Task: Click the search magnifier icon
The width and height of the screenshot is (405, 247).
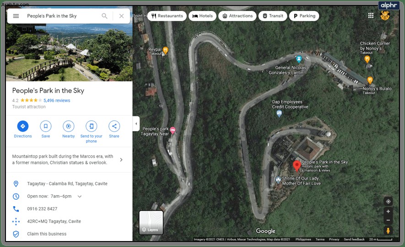Action: pos(104,16)
